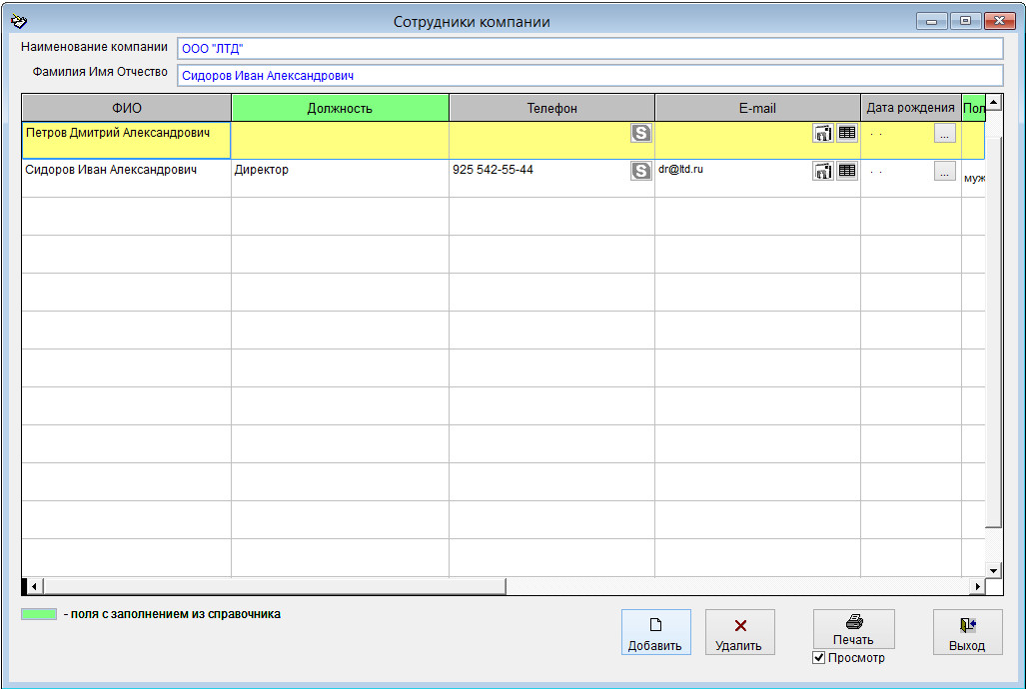Close the Сотрудники компании window
The height and width of the screenshot is (689, 1026).
coord(1000,21)
